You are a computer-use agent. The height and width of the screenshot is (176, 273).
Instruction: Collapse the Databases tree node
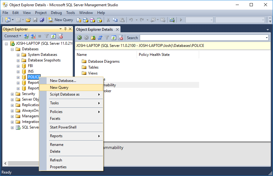[12, 49]
